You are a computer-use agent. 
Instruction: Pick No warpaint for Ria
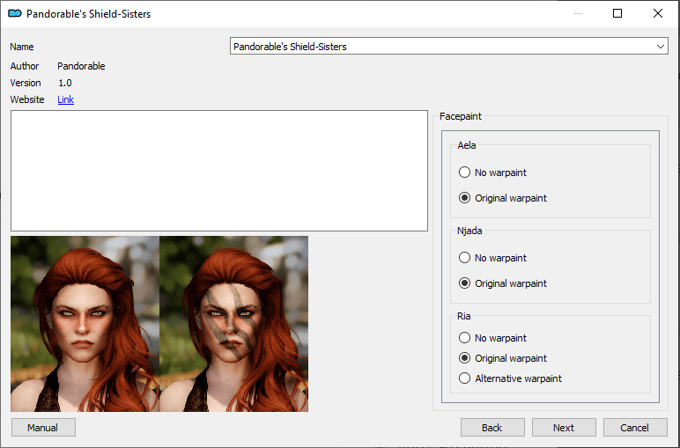pos(492,338)
